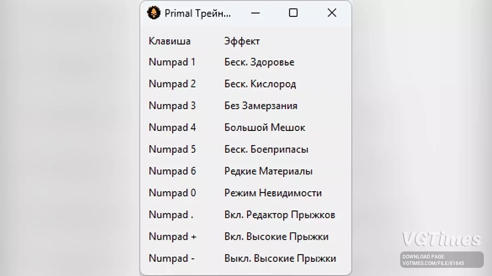Select Выкл. Высокие Прыжки entry

pyautogui.click(x=280, y=258)
